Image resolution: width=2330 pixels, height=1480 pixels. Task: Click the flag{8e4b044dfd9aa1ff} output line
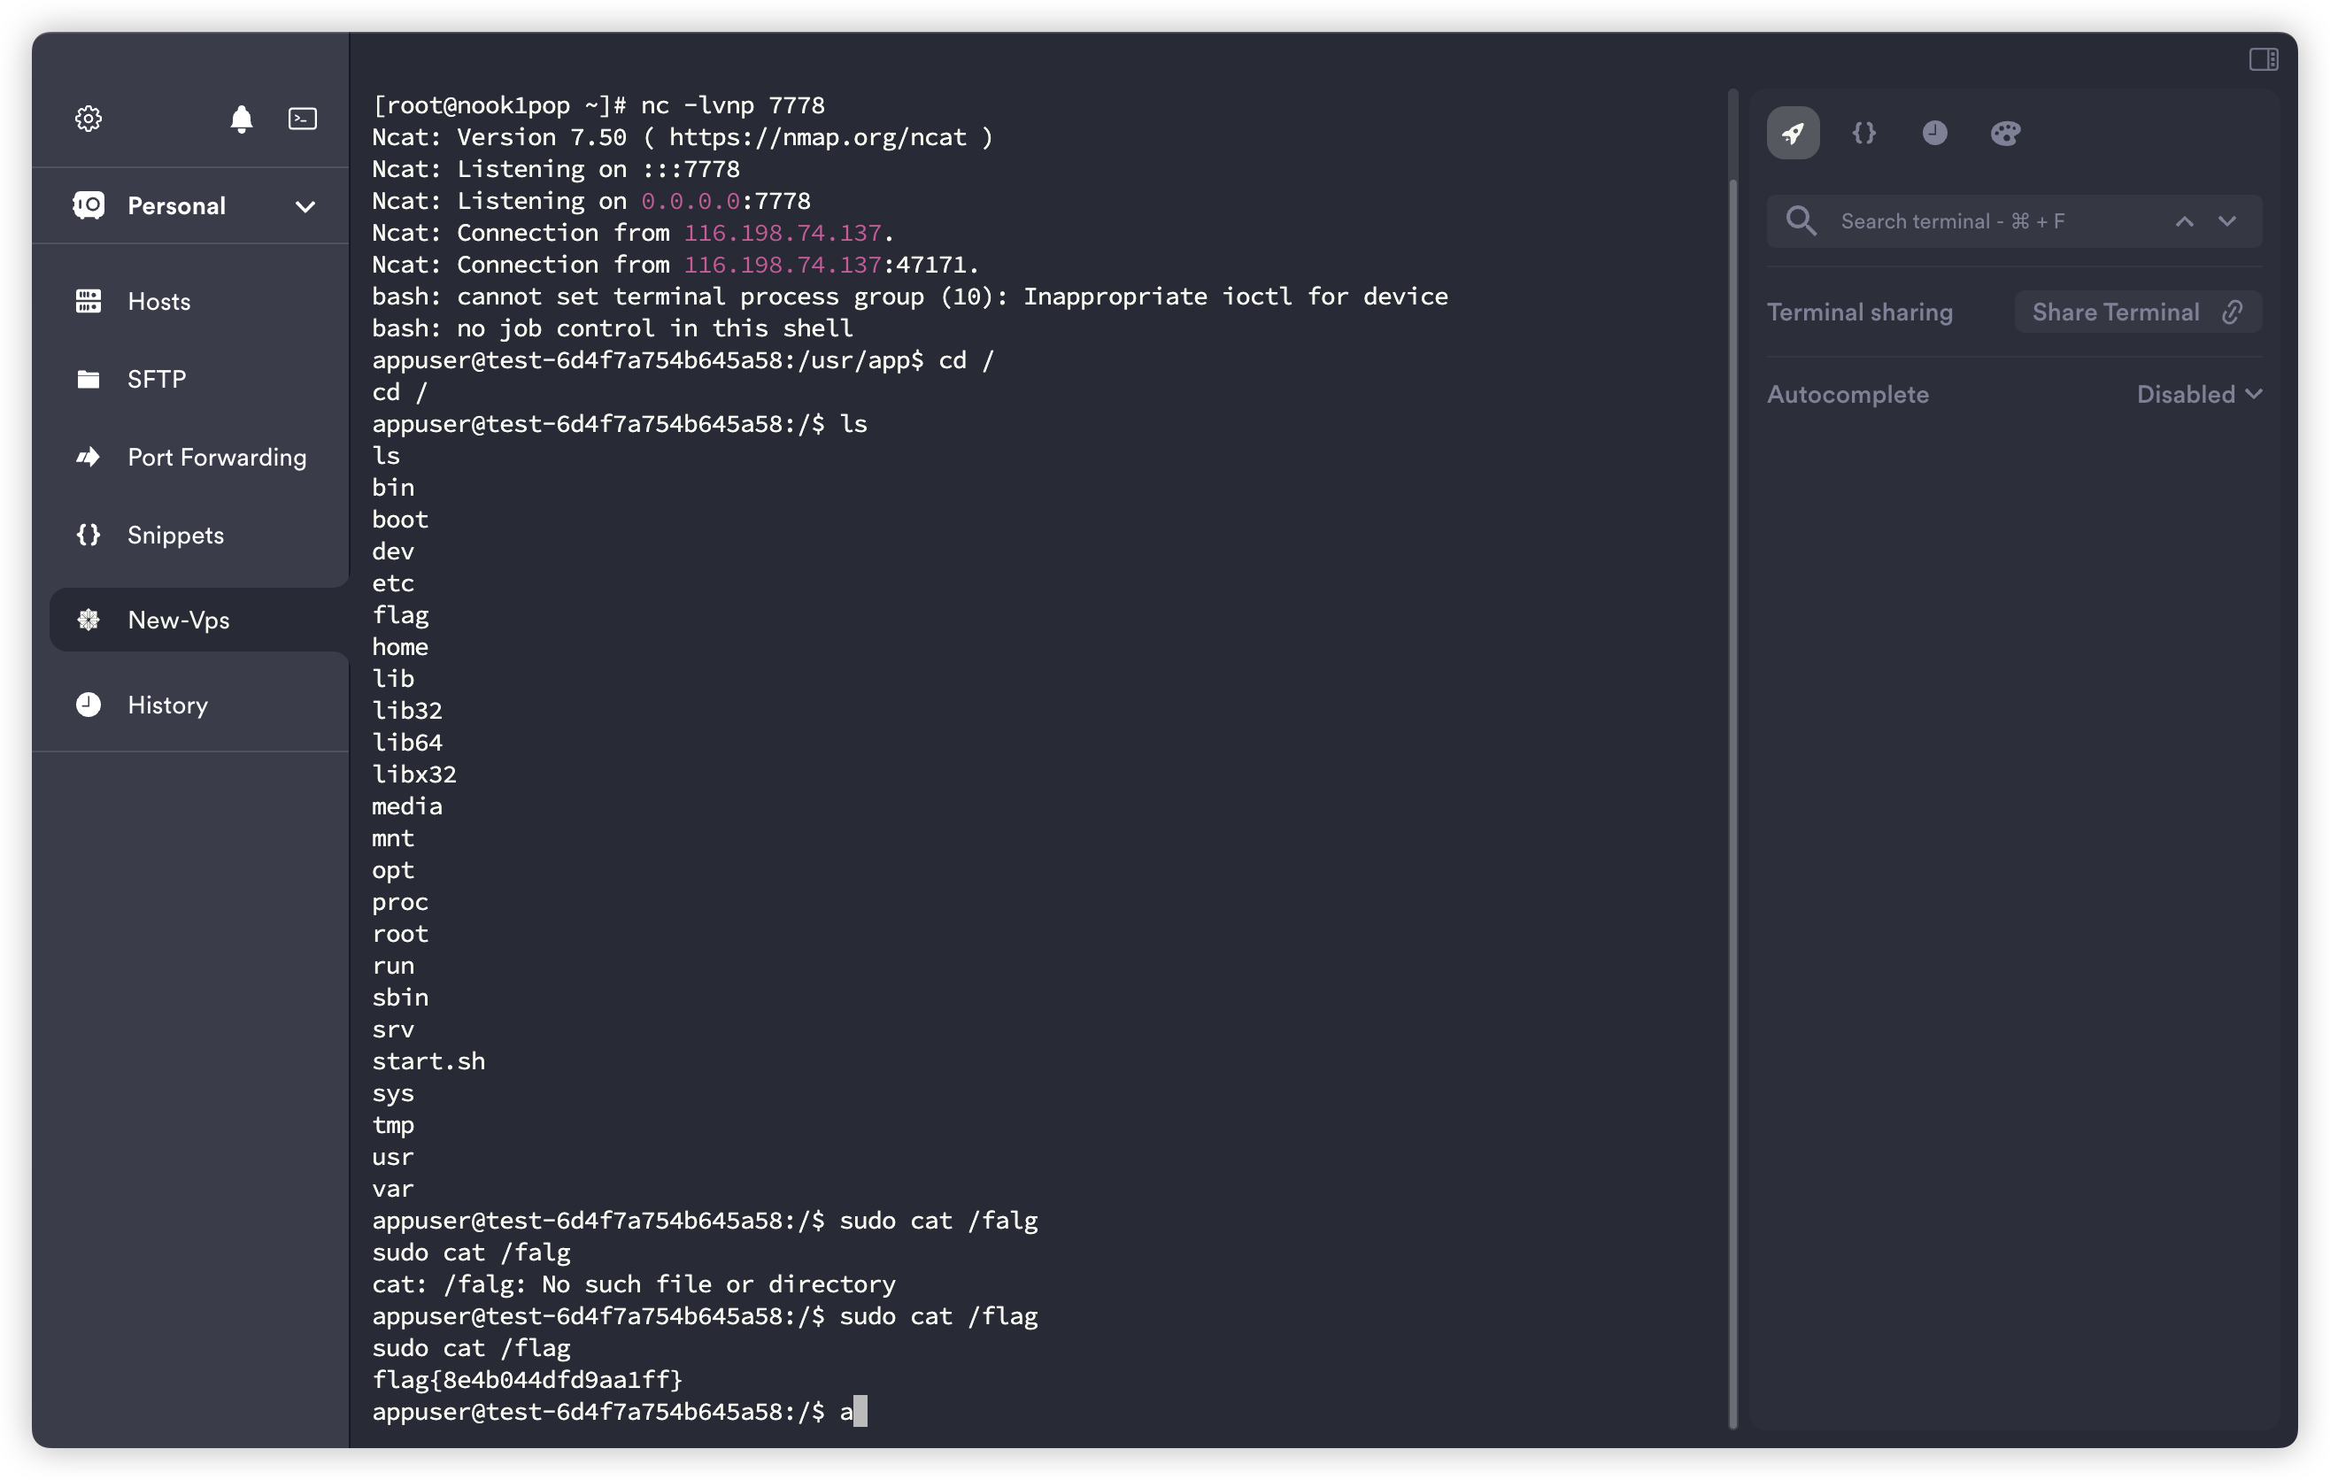[528, 1379]
